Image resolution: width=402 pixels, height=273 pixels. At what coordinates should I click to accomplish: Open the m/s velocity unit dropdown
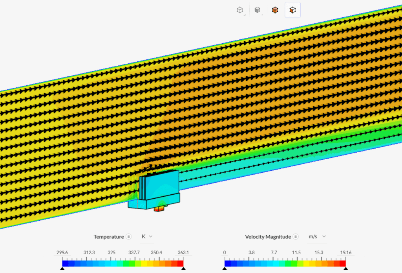click(316, 236)
